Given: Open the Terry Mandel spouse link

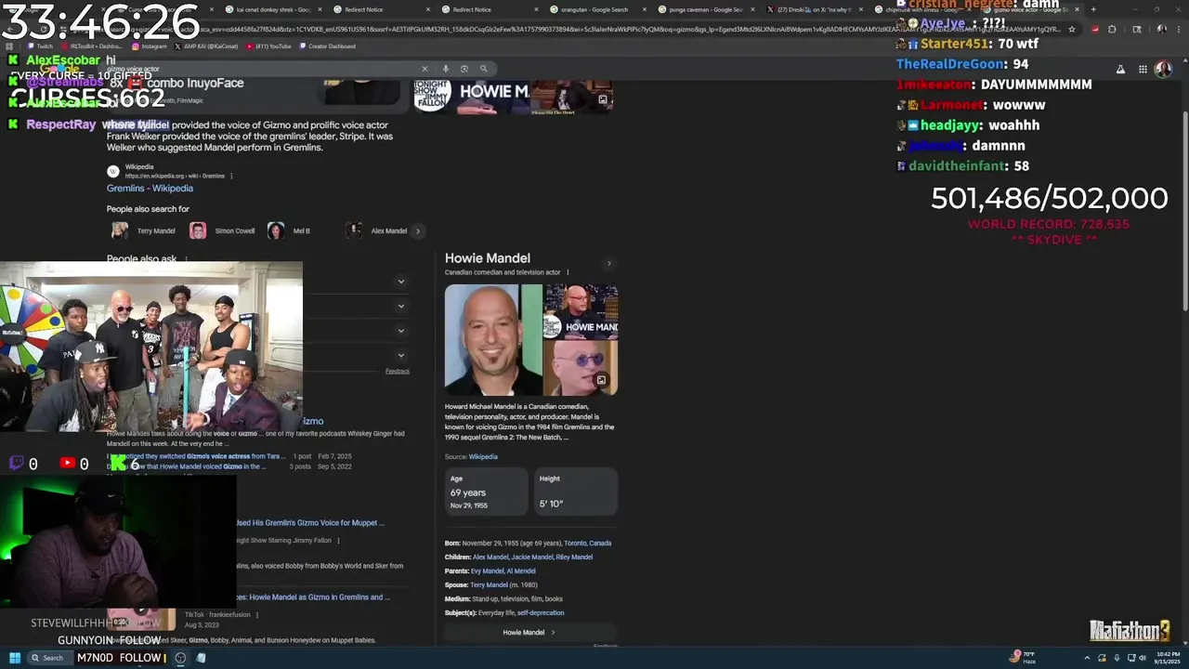Looking at the screenshot, I should tap(489, 584).
